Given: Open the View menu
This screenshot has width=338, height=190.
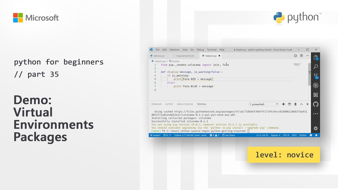Looking at the screenshot, I should [x=185, y=50].
